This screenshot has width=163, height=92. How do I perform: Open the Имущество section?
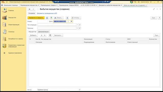[x=12, y=18]
